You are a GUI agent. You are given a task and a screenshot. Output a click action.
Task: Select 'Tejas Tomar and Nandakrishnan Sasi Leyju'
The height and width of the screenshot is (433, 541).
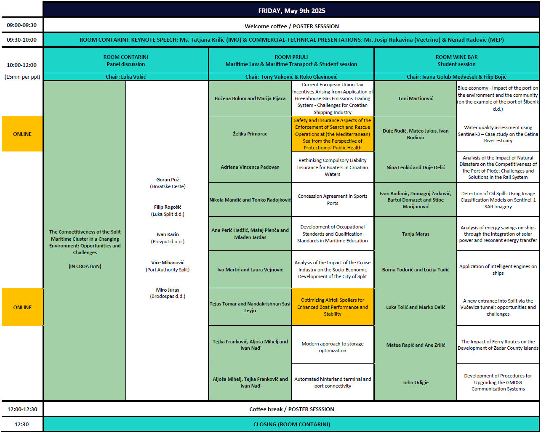pyautogui.click(x=250, y=307)
